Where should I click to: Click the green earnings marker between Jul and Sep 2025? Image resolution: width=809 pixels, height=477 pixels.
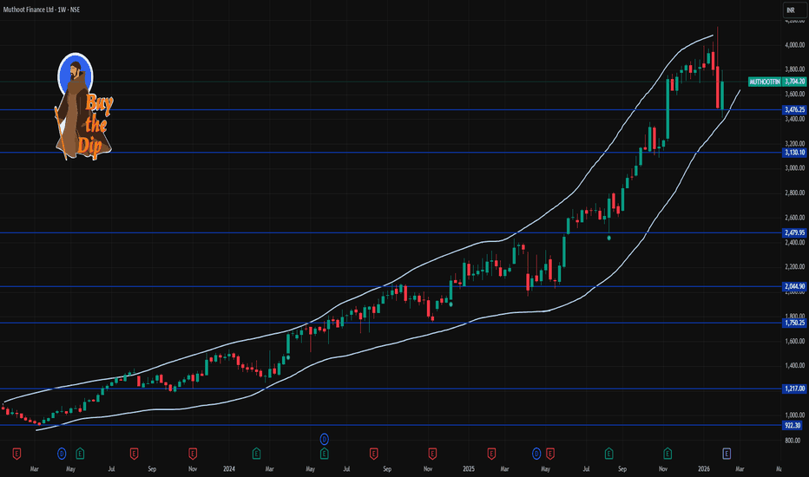point(608,454)
